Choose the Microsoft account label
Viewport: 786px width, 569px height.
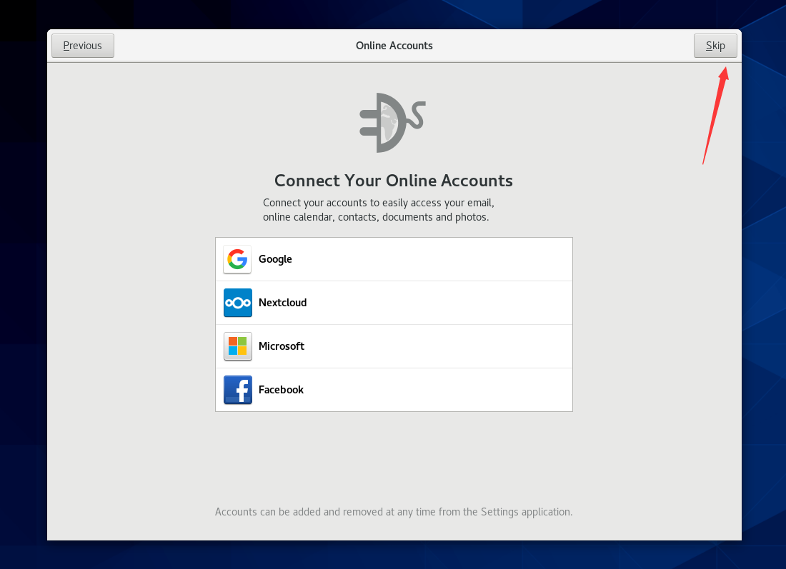click(x=282, y=346)
